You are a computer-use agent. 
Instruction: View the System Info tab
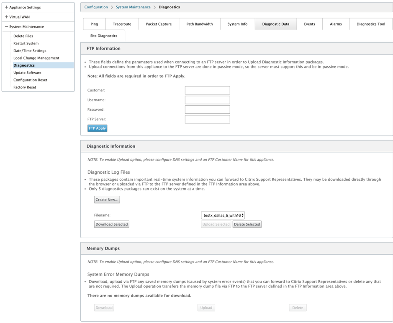coord(237,24)
